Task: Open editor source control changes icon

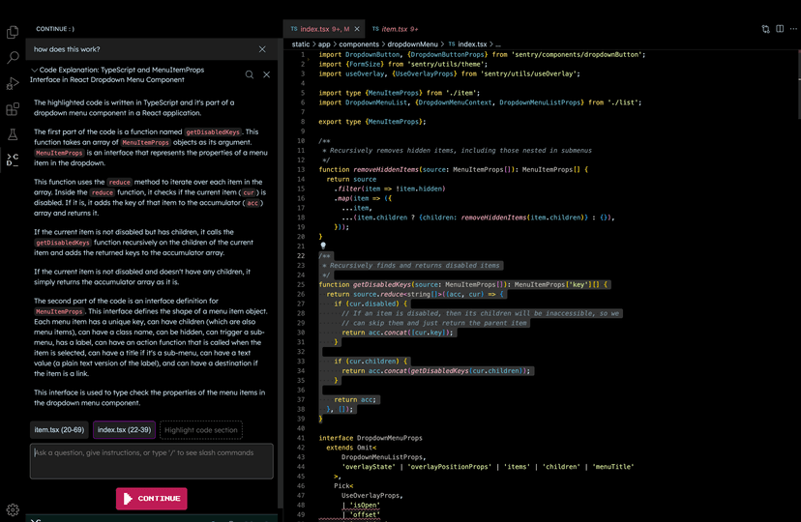Action: [765, 29]
